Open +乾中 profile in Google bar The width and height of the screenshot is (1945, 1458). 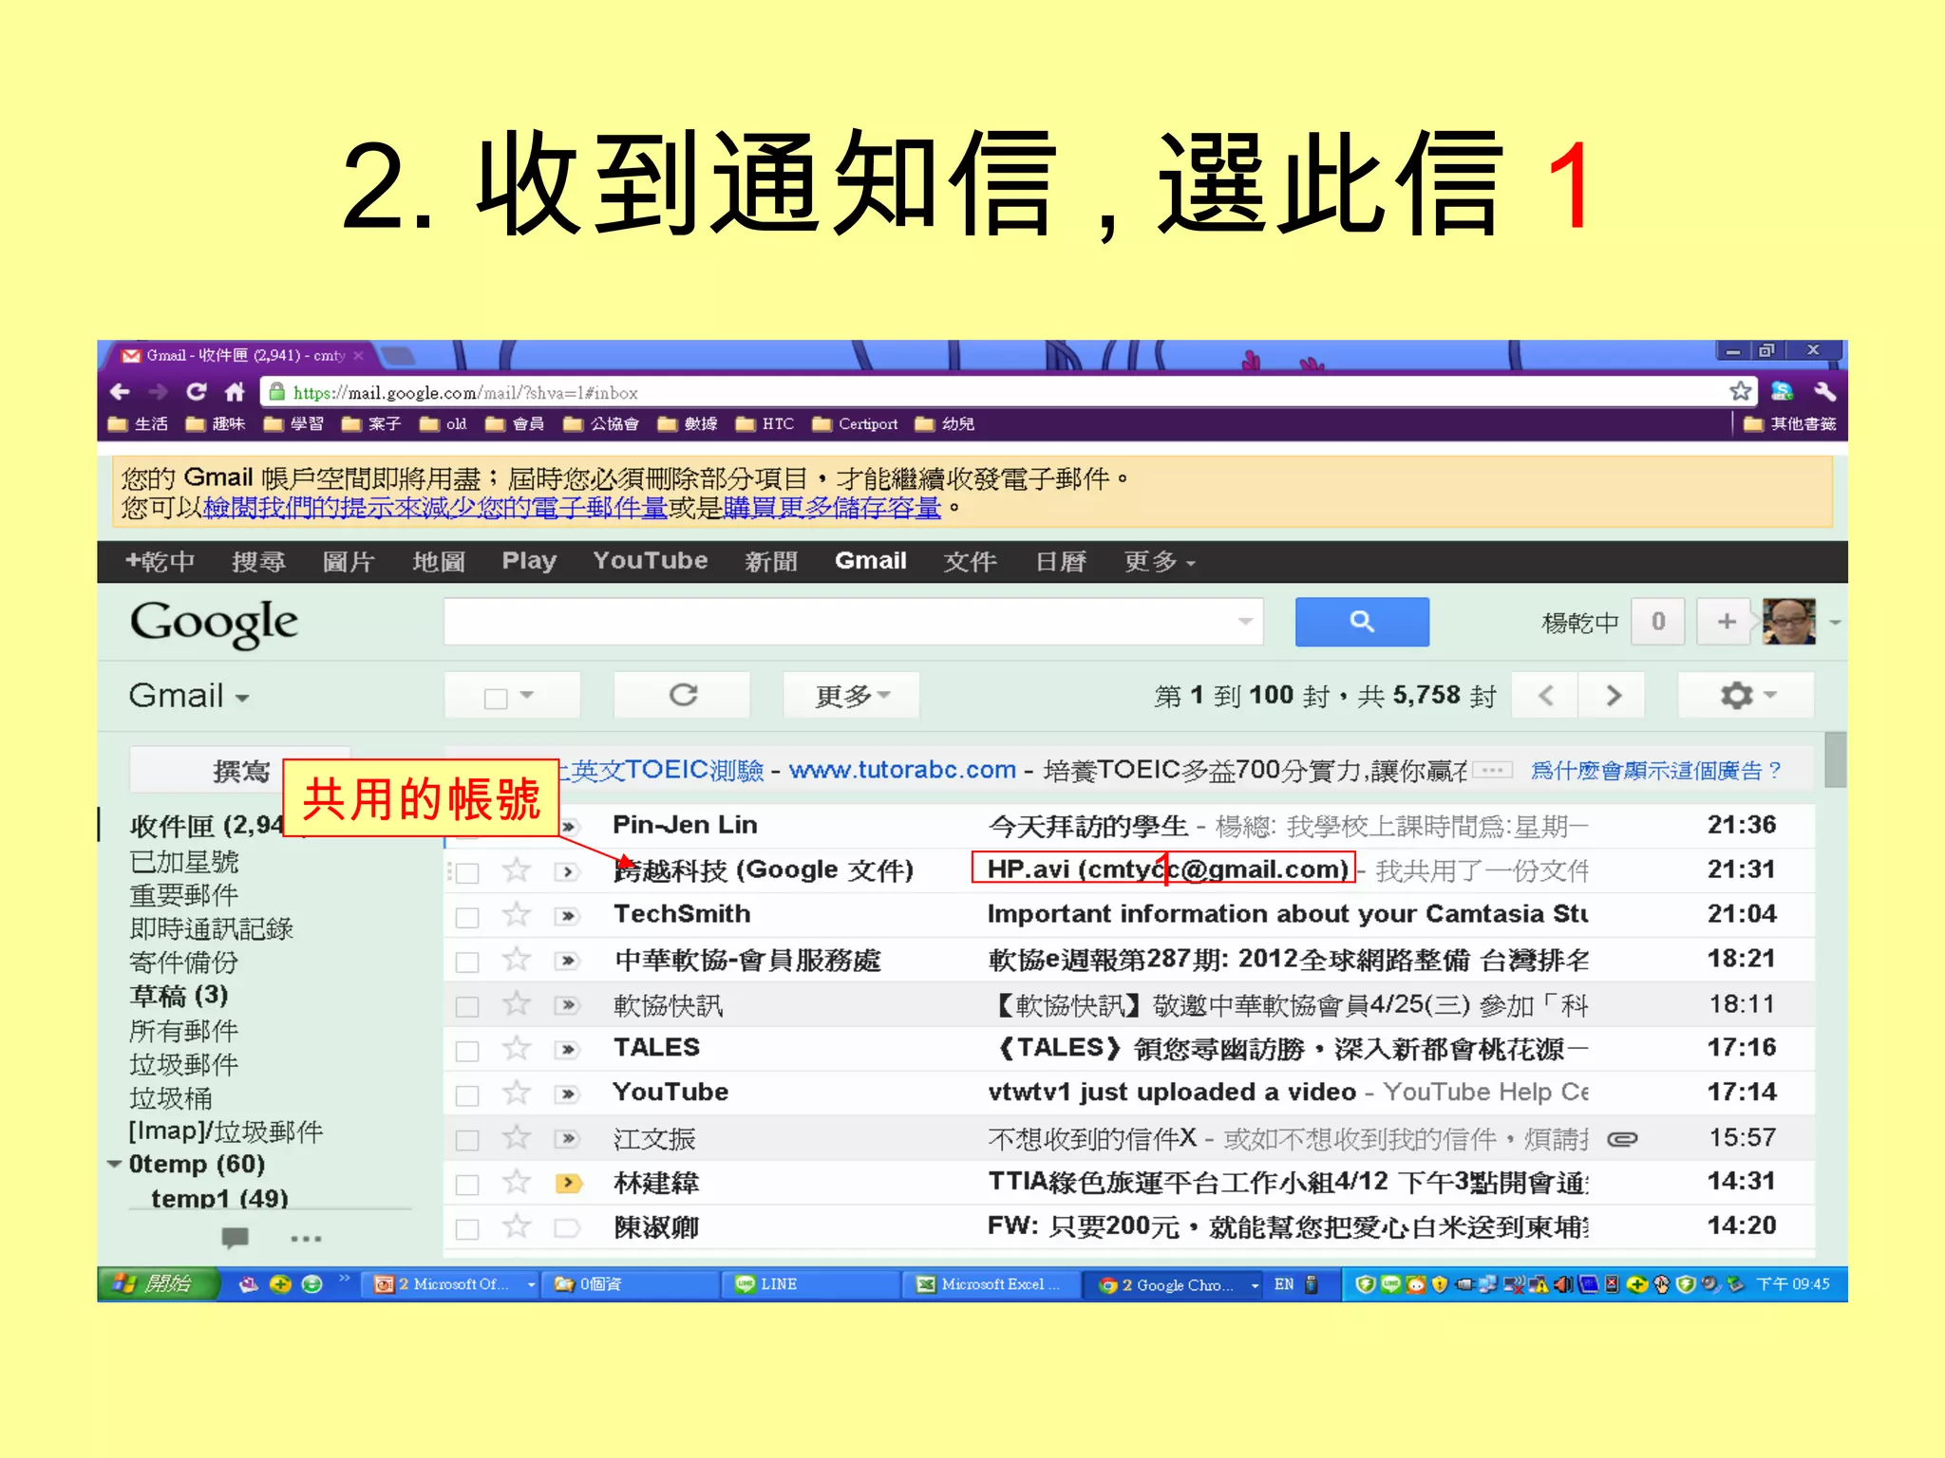(161, 562)
